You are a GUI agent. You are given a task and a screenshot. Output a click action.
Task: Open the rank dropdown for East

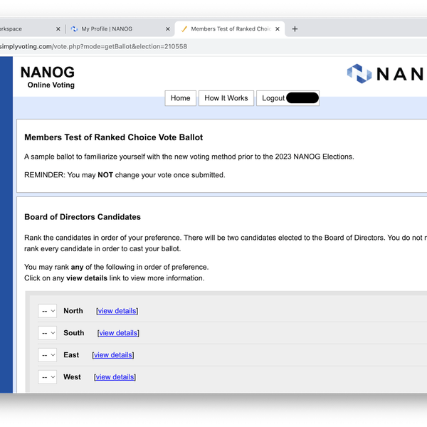pyautogui.click(x=48, y=355)
